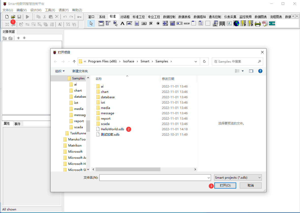Click the Copy icon in the toolbar
The image size is (300, 213).
38,17
